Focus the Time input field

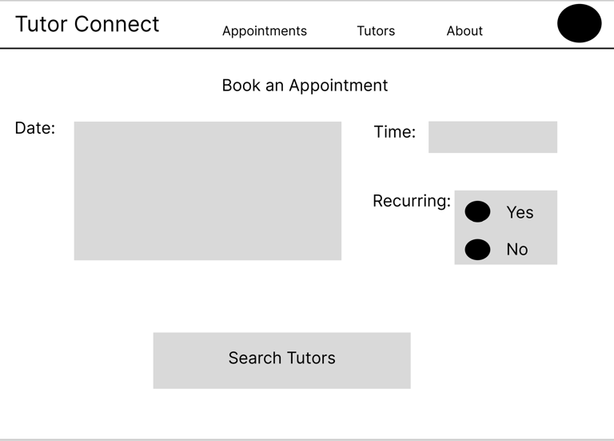[x=492, y=137]
